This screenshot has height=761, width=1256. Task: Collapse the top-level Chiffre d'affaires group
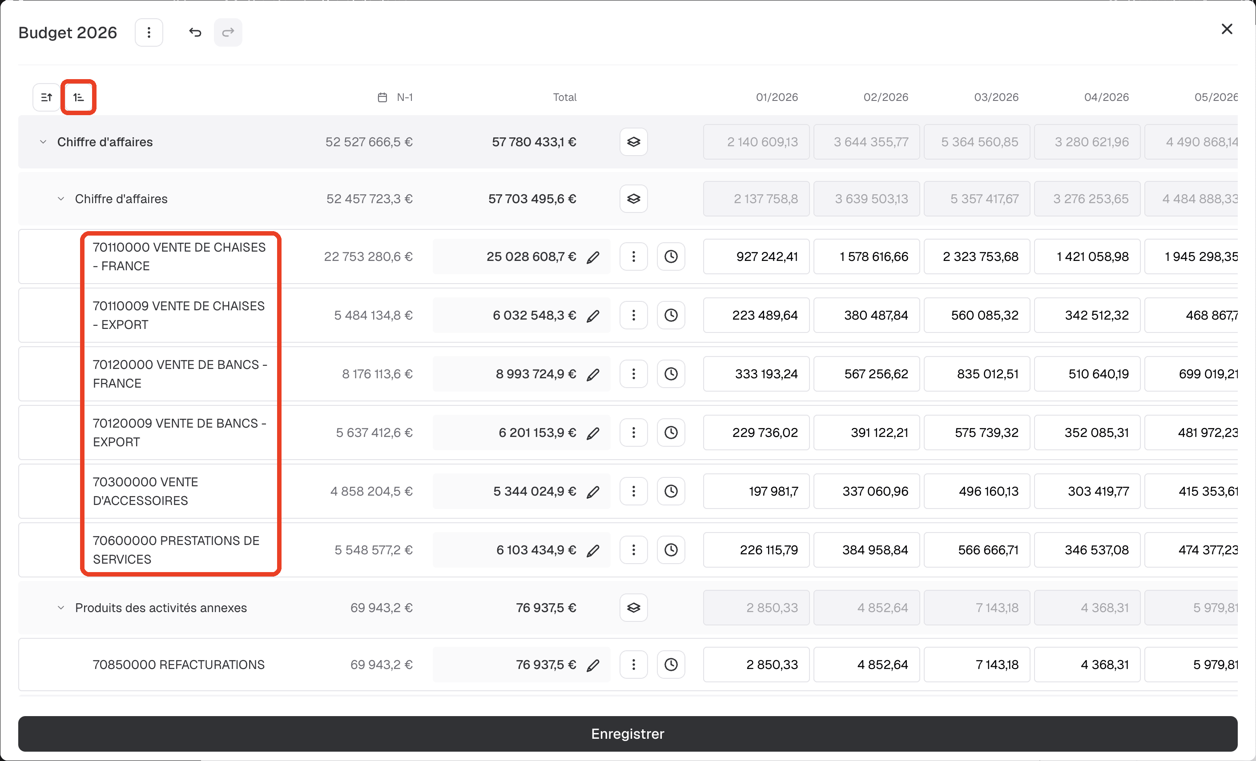click(43, 142)
